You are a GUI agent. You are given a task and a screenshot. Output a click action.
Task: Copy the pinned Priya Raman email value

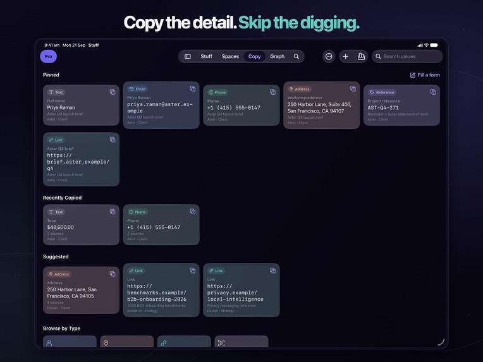click(193, 88)
